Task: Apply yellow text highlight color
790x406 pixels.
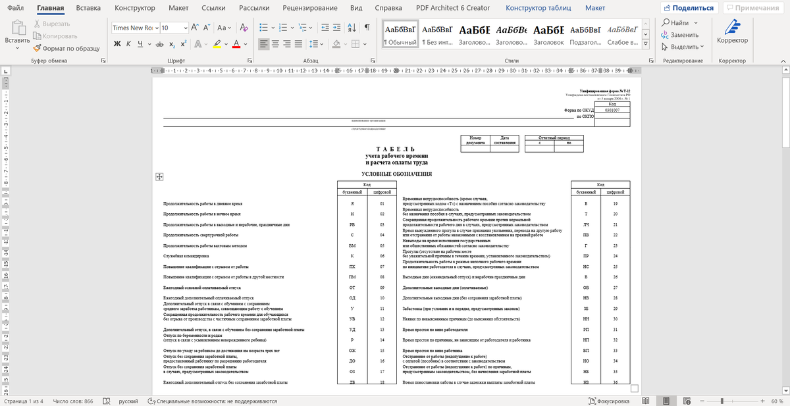Action: [217, 44]
